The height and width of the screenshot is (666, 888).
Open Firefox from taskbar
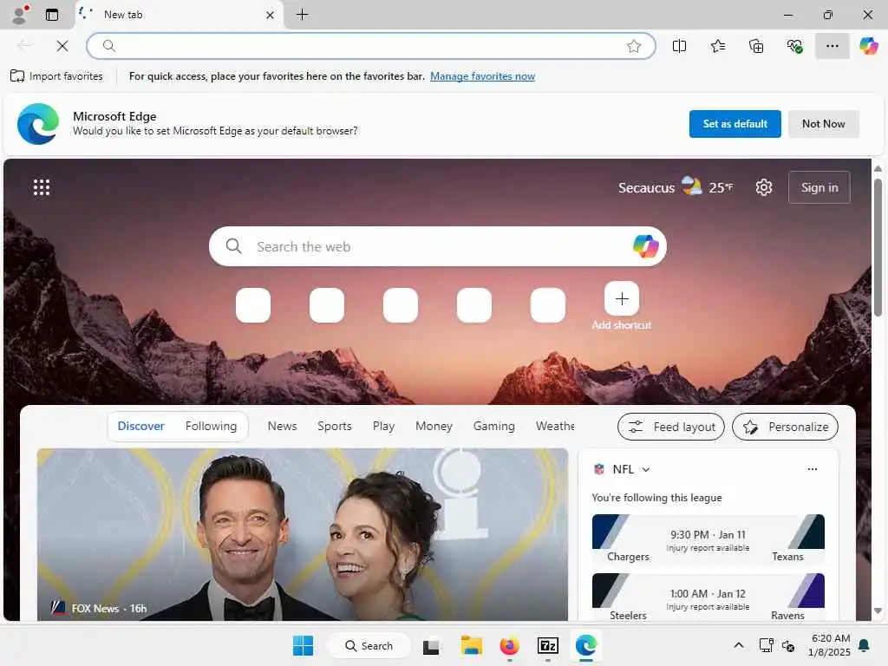[x=509, y=645]
